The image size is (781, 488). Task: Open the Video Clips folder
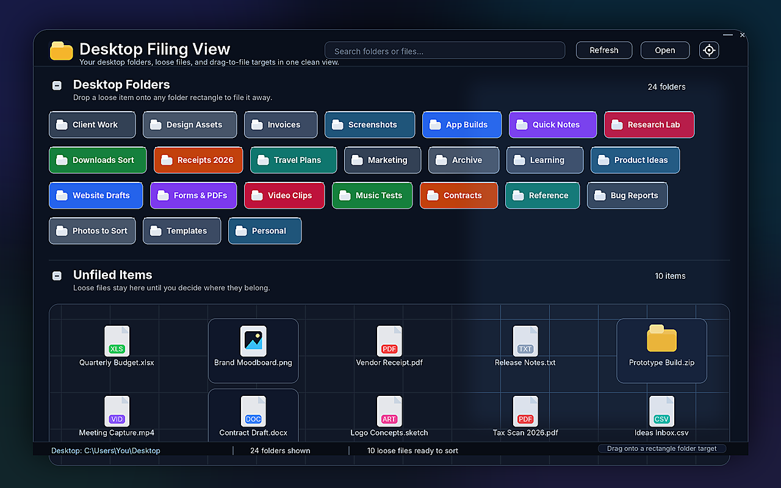(x=284, y=195)
